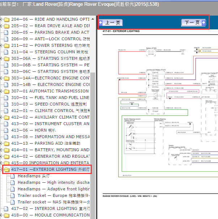Image resolution: width=218 pixels, height=219 pixels.
Task: Open Headlamps 头灯 sub-item
Action: (34, 176)
